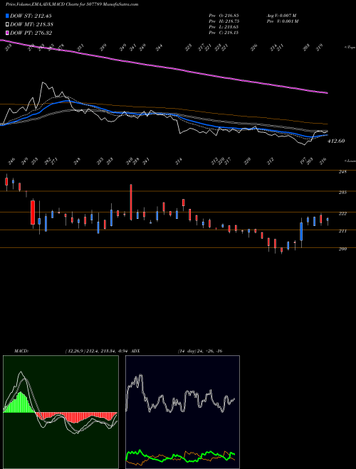Click the 'Pre O: 216.85' open value
This screenshot has width=356, height=469.
(x=224, y=15)
